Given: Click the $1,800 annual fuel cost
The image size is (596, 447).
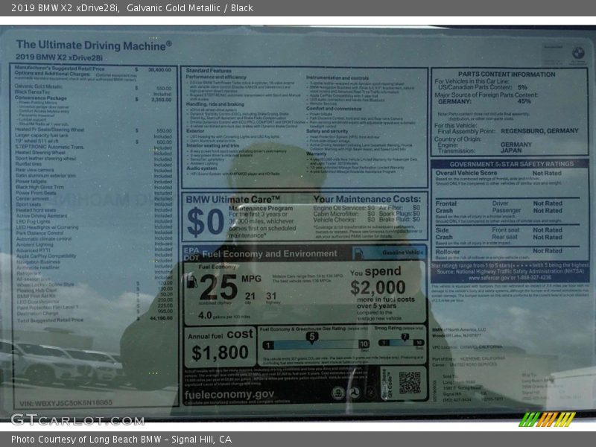Looking at the screenshot, I should click(220, 352).
